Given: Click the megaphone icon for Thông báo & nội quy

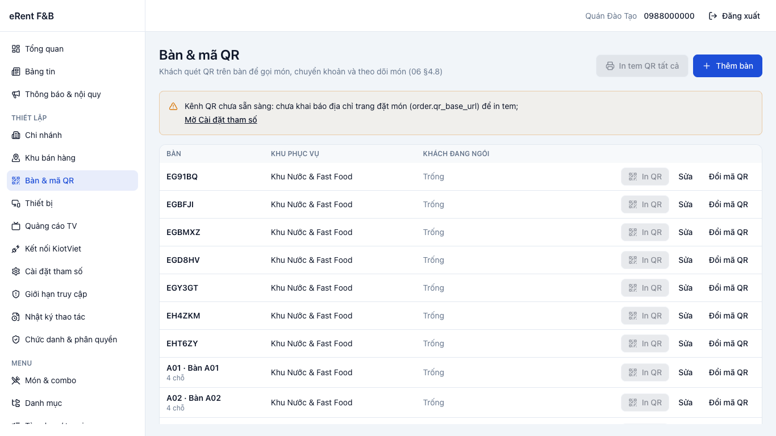Looking at the screenshot, I should point(16,94).
